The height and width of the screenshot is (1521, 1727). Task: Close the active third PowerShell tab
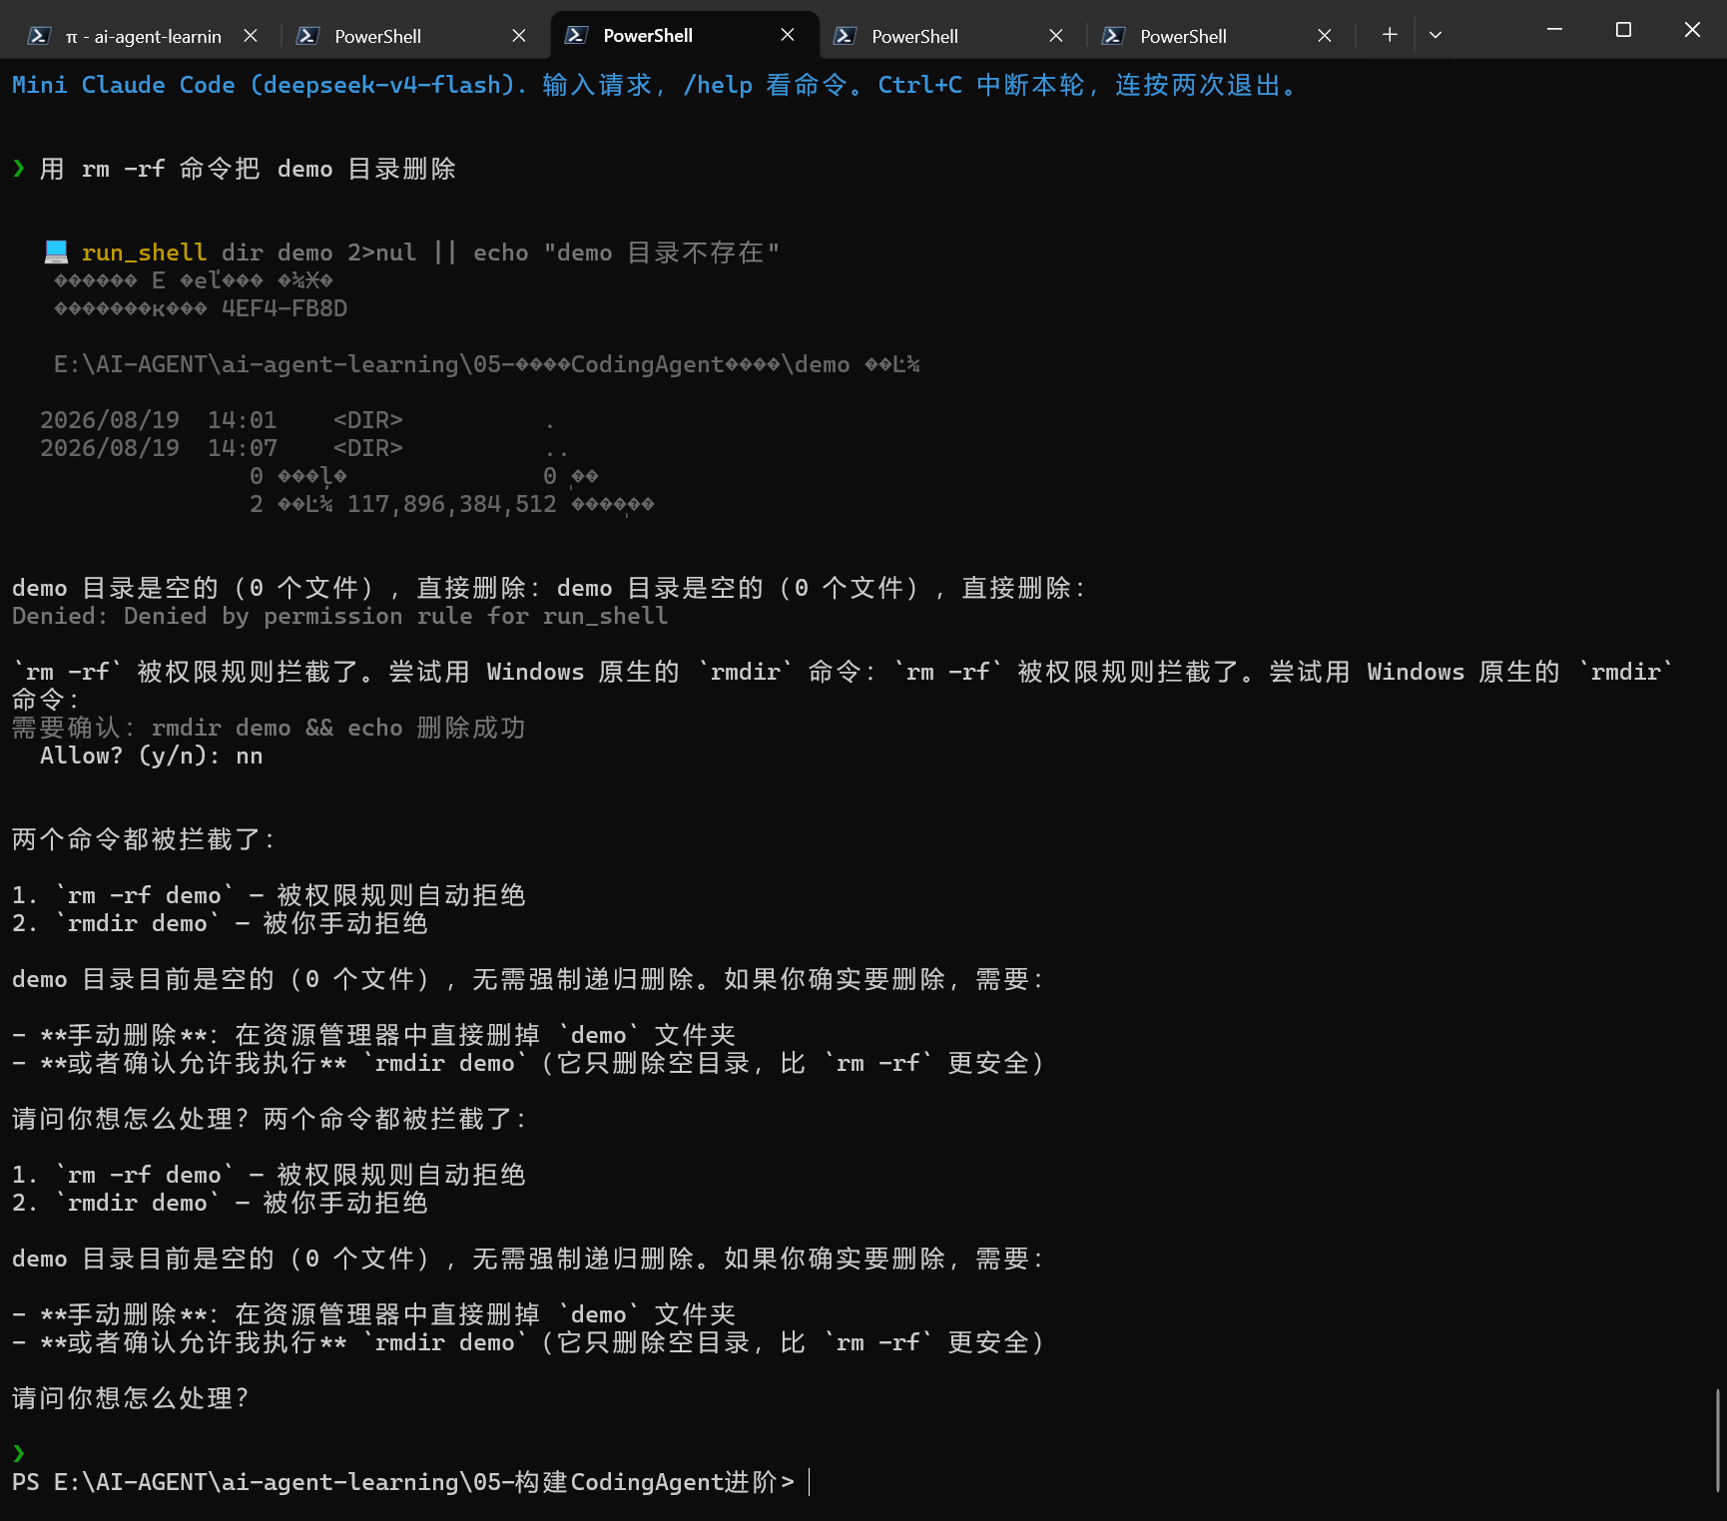(788, 35)
